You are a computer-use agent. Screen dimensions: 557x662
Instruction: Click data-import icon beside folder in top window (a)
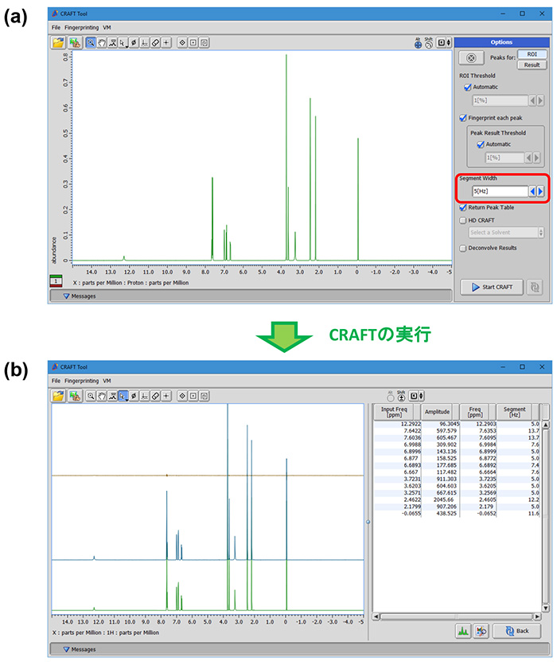tap(75, 43)
